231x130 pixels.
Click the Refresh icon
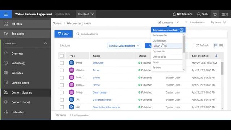tap(197, 45)
